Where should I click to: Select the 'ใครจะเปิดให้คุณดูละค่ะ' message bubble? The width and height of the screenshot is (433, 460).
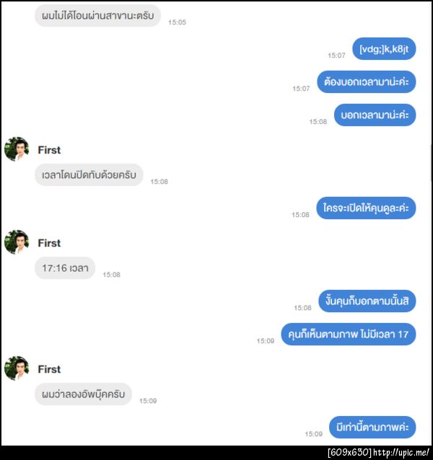(366, 208)
